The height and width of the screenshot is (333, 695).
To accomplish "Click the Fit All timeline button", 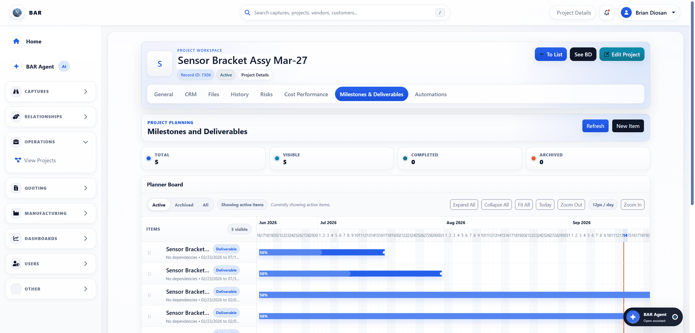I will pyautogui.click(x=524, y=205).
